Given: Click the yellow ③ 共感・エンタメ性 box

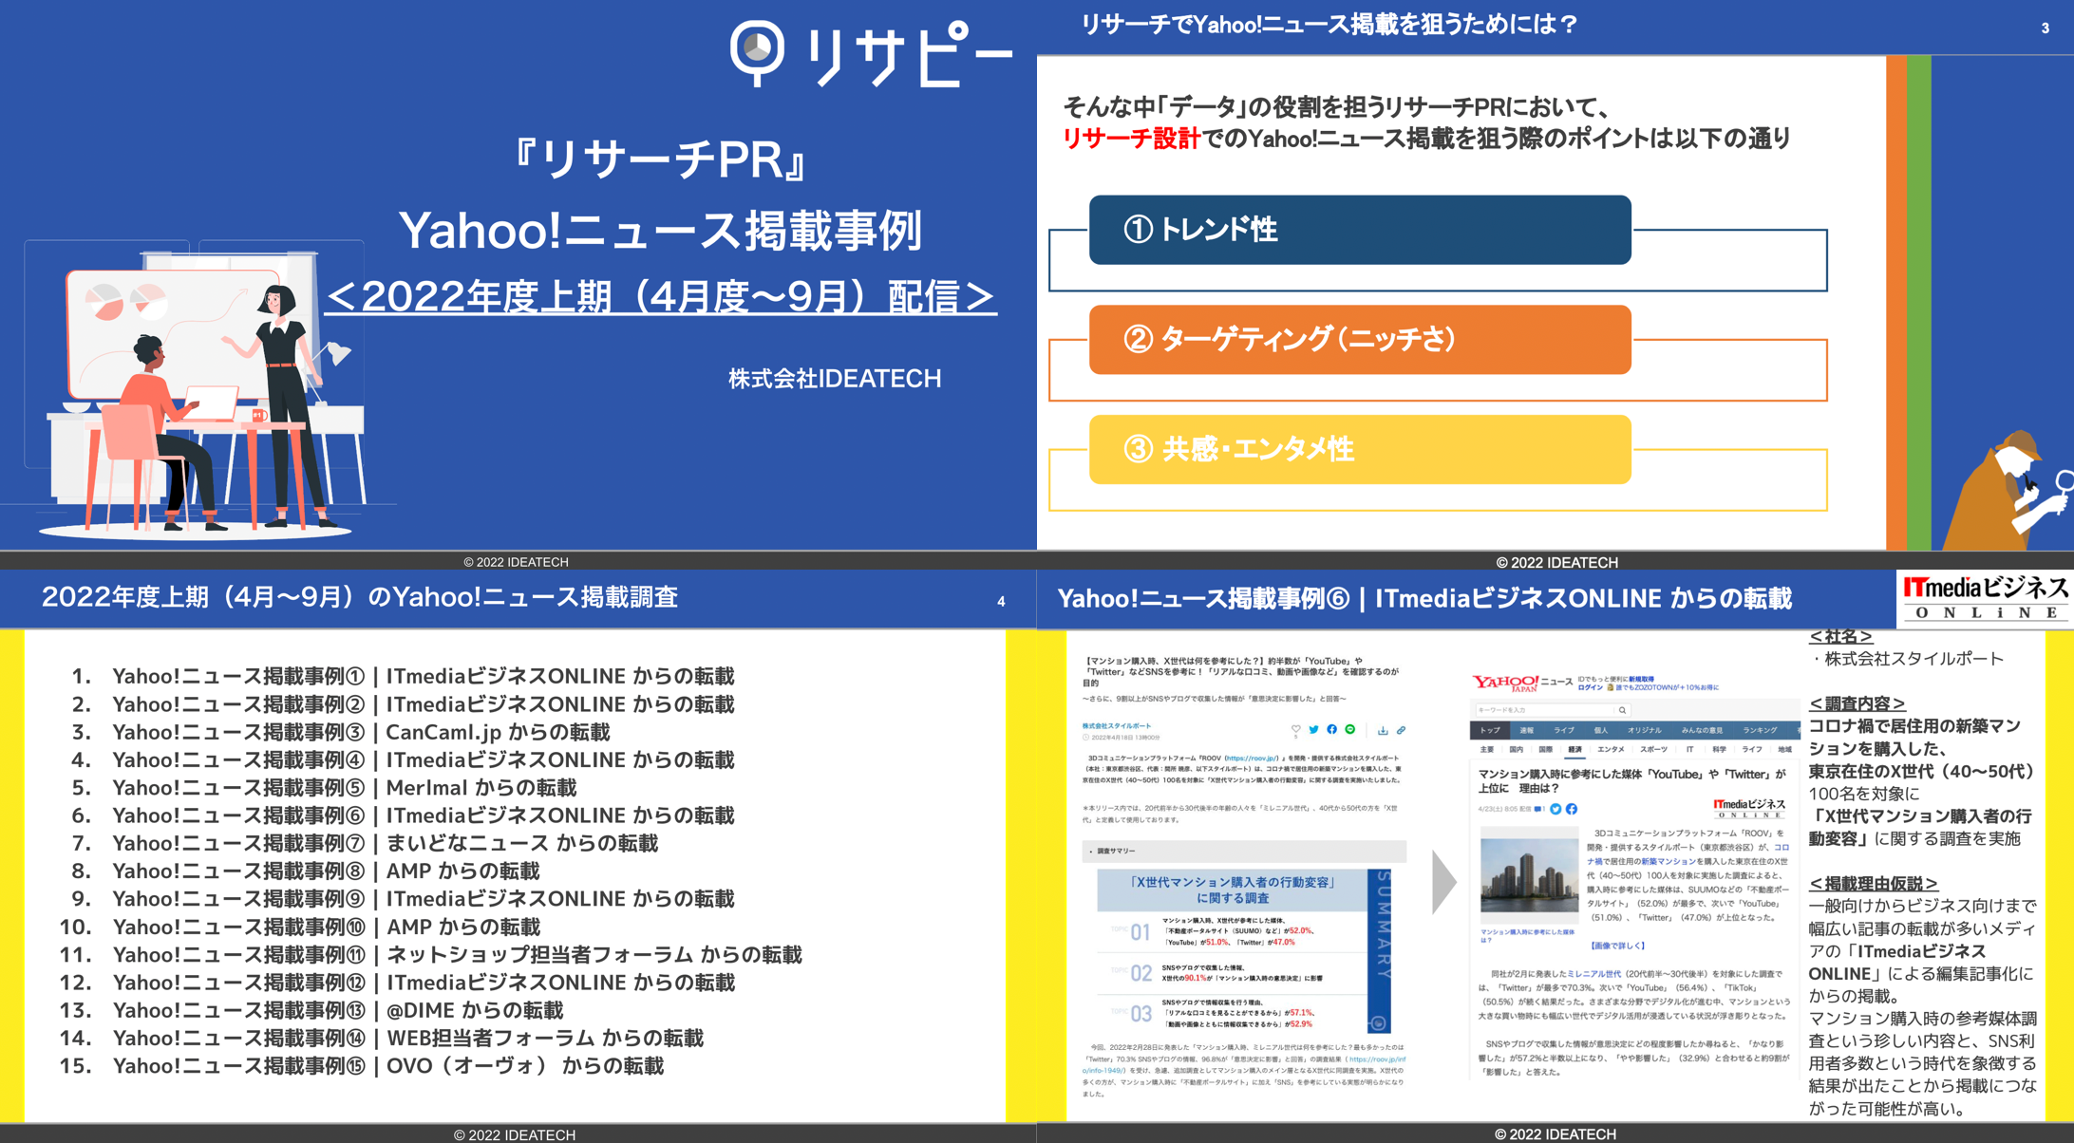Looking at the screenshot, I should coord(1359,449).
